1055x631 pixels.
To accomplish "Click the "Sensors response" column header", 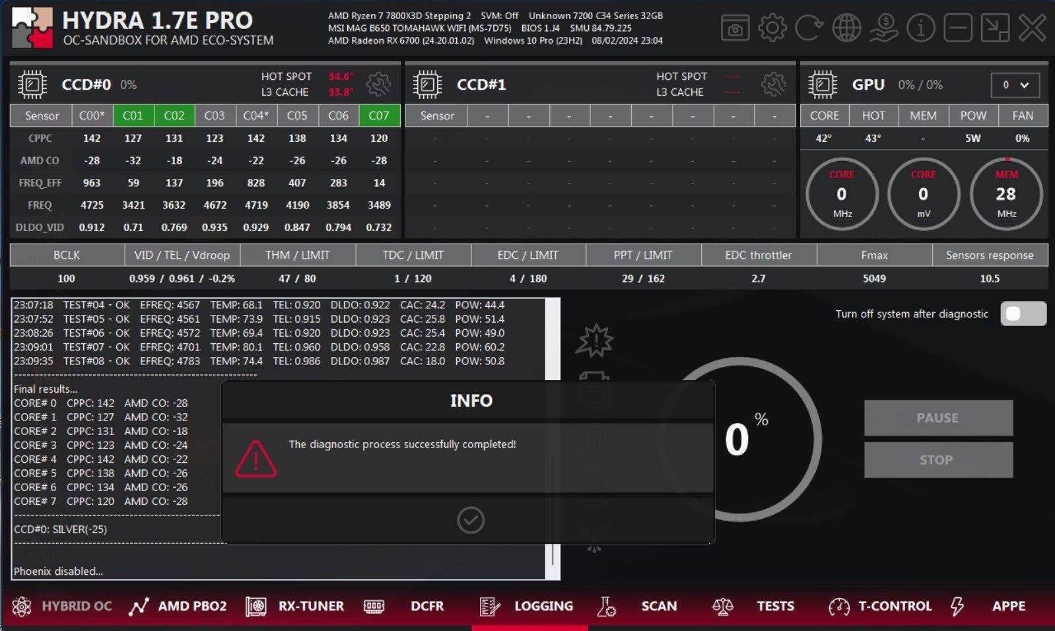I will pos(990,255).
